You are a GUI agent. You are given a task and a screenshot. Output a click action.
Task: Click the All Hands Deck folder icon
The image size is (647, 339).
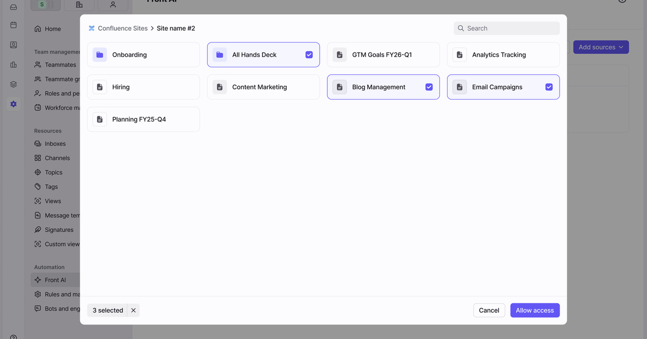click(219, 55)
